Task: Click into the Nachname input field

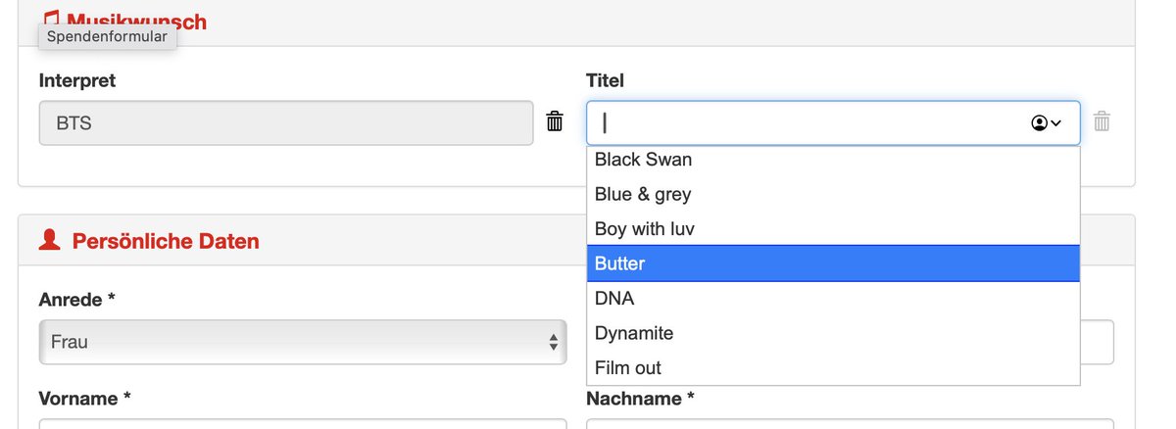Action: point(850,424)
